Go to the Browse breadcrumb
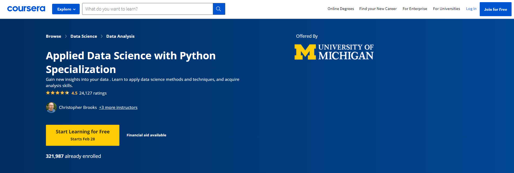 click(53, 36)
